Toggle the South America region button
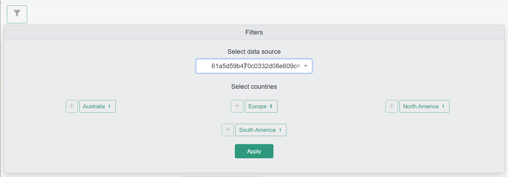Screen dimensions: 508x177 [x=257, y=130]
